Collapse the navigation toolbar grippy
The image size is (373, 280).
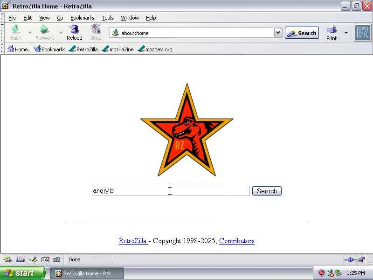[2, 33]
